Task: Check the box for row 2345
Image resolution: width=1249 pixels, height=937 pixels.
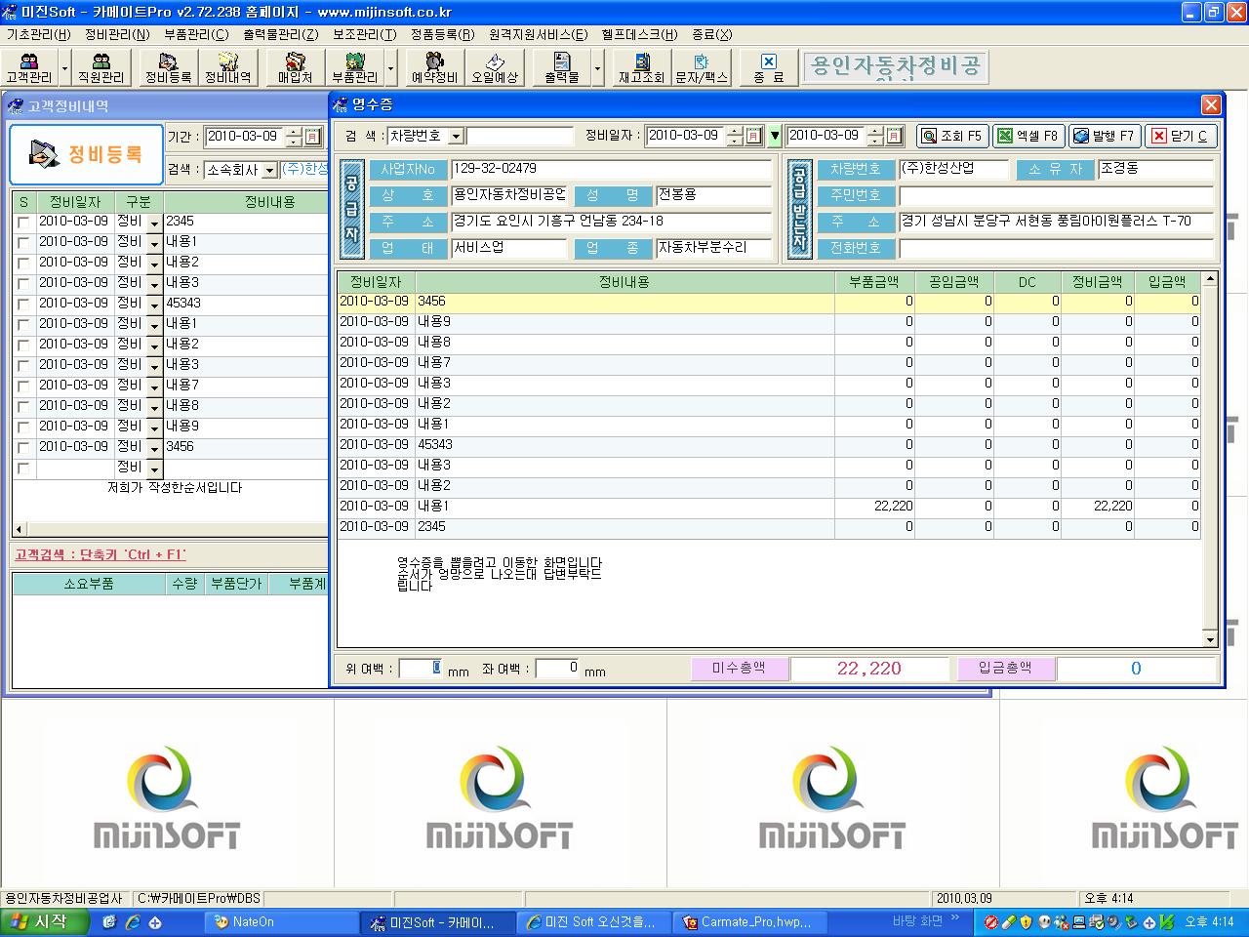Action: pyautogui.click(x=23, y=222)
